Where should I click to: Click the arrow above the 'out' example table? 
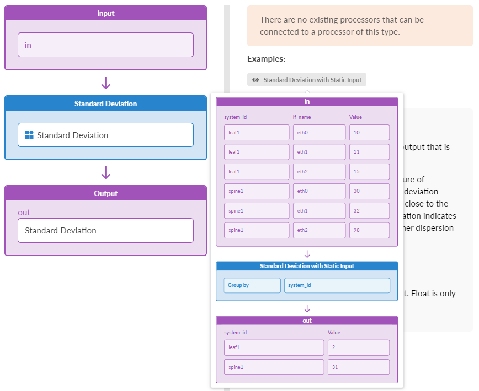(x=307, y=308)
